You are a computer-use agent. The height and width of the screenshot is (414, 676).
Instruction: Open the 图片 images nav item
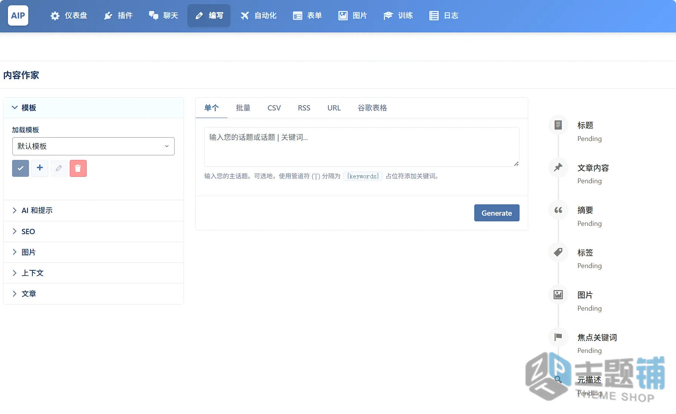click(353, 15)
